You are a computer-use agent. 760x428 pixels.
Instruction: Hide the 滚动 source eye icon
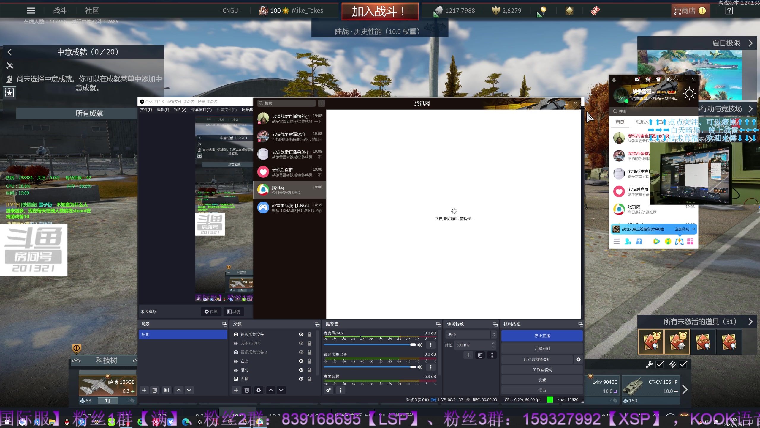click(x=301, y=370)
